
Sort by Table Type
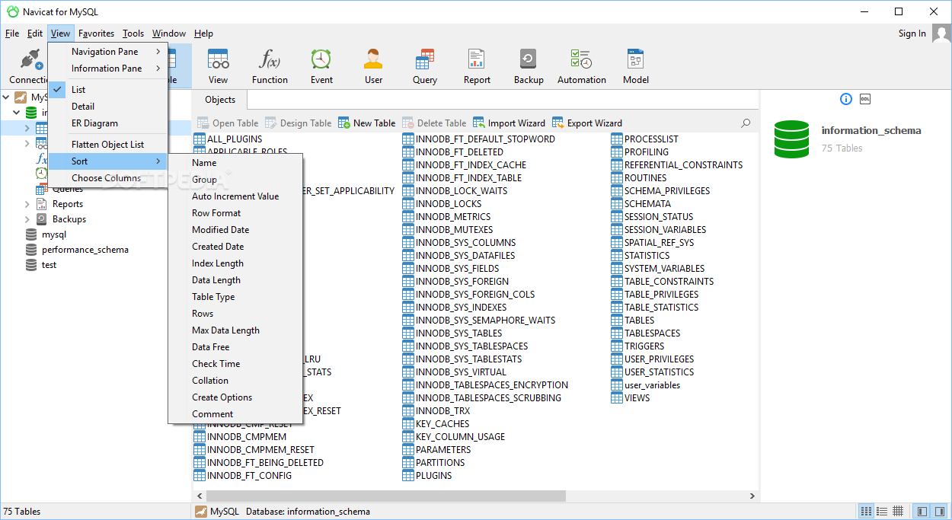[x=235, y=297]
